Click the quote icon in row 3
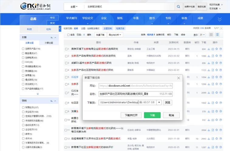Viewport: 230px width, 151px height. [x=221, y=63]
